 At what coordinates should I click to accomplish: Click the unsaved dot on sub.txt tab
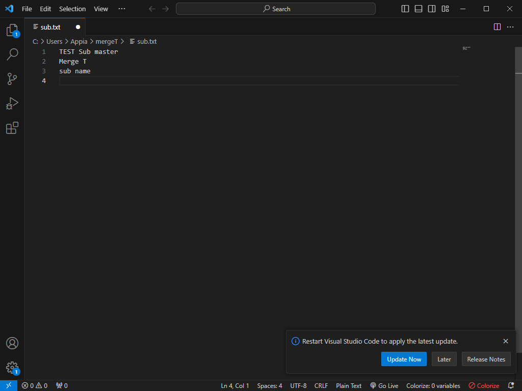click(78, 27)
